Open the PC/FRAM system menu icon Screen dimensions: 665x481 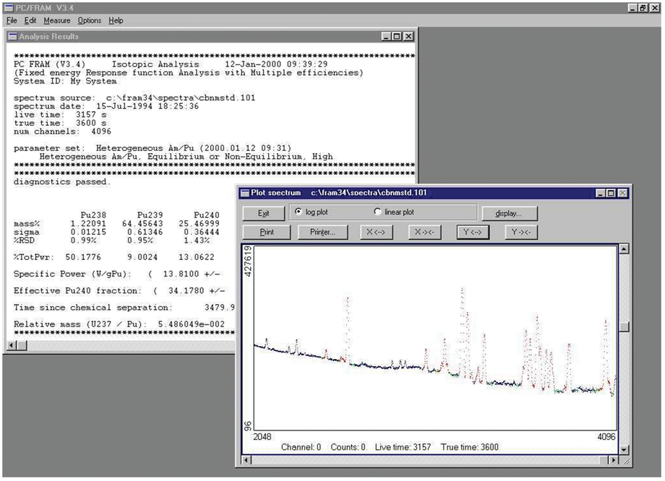point(7,7)
